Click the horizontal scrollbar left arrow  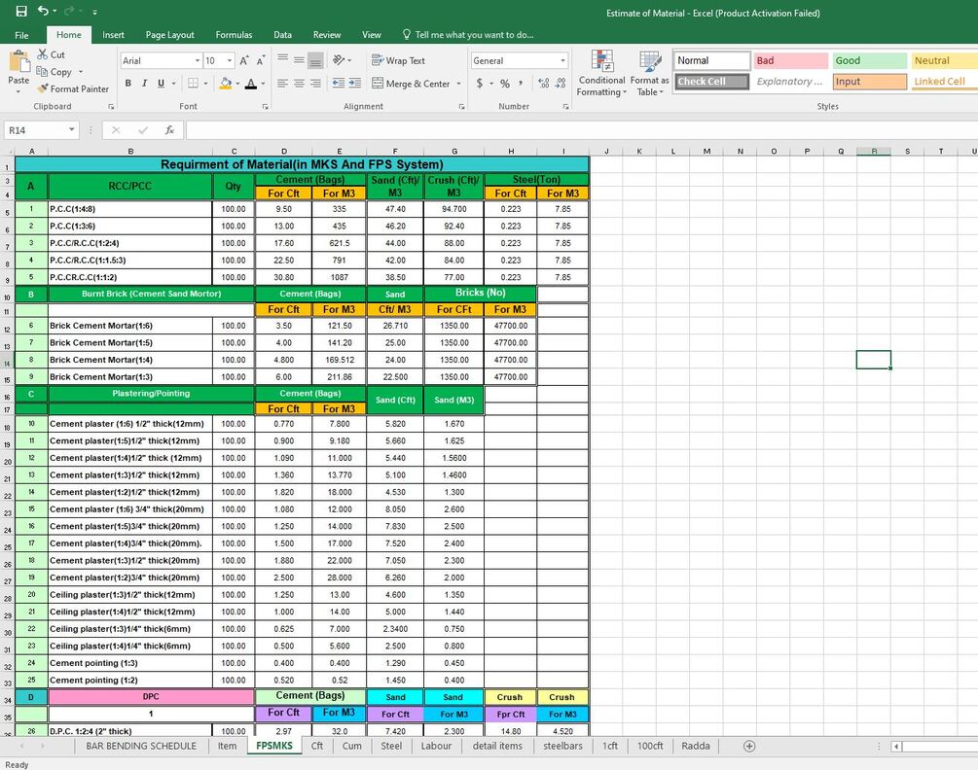pyautogui.click(x=896, y=746)
